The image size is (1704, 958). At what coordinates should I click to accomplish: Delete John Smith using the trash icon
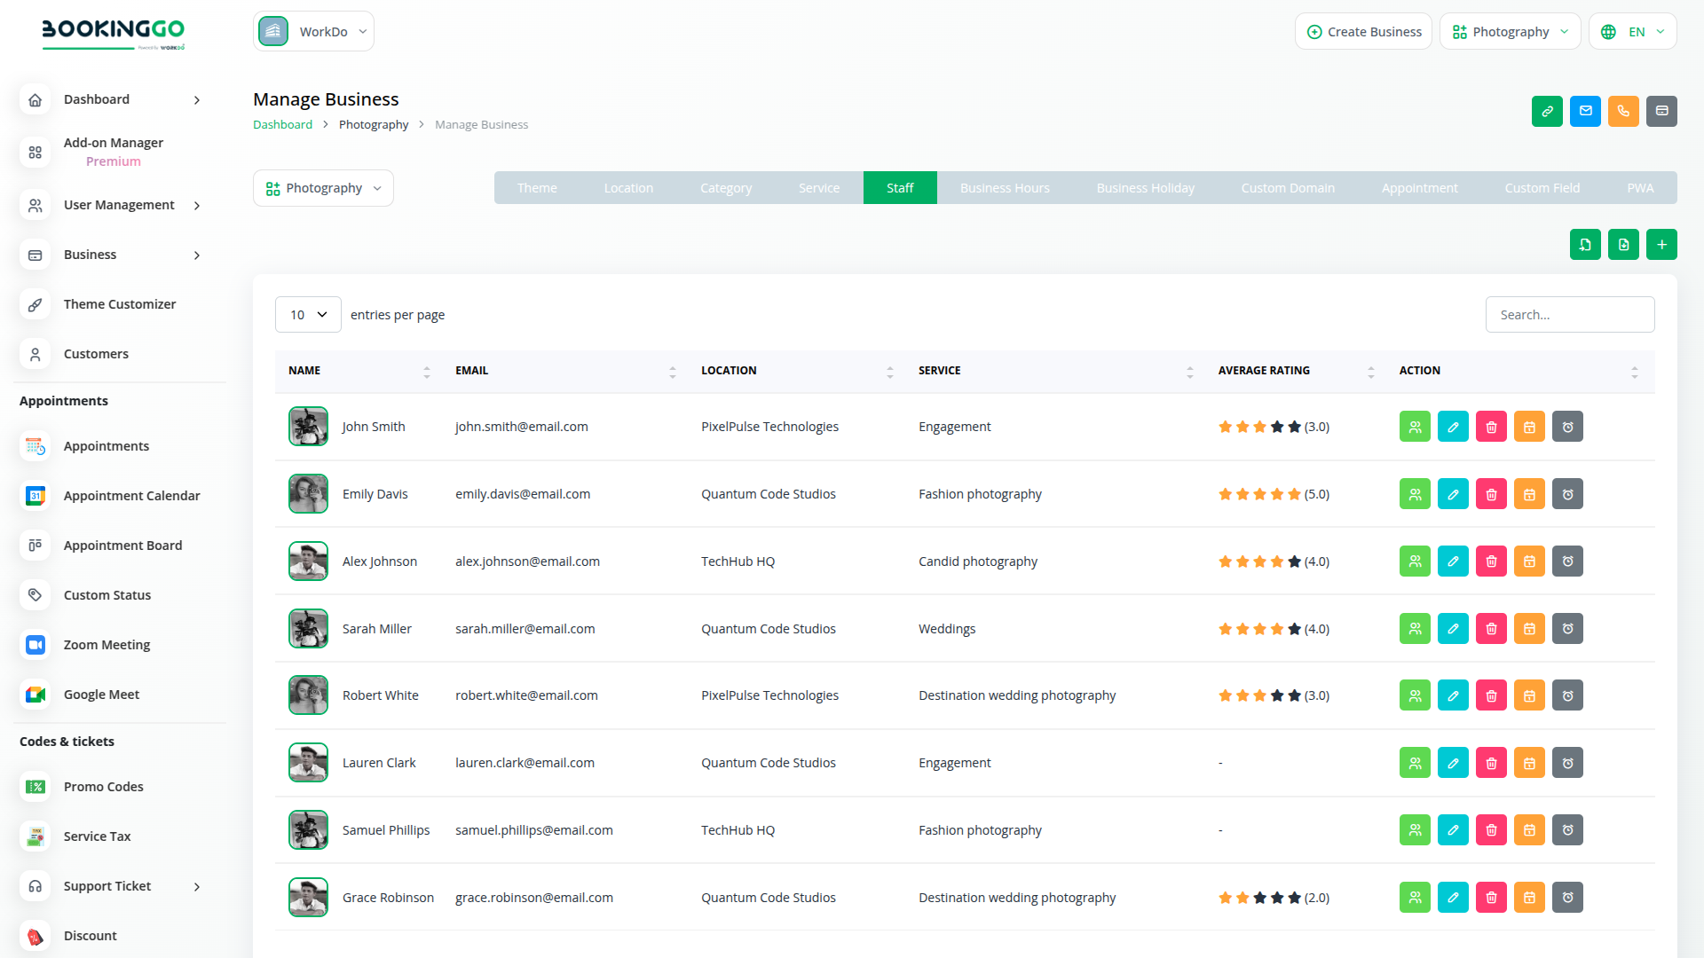tap(1491, 427)
